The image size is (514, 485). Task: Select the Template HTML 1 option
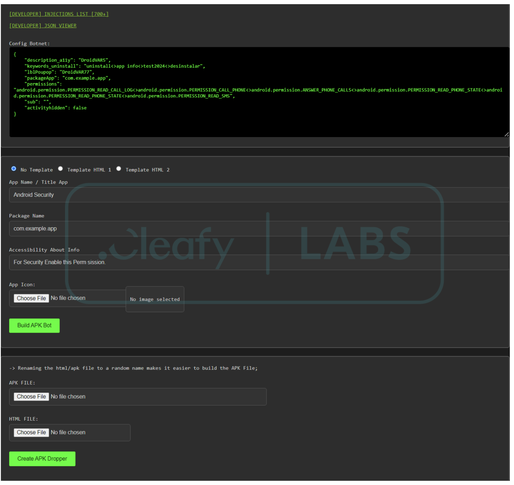pos(60,169)
